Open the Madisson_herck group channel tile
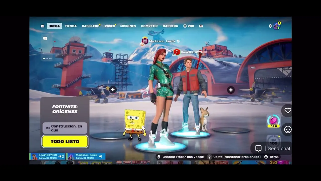This screenshot has width=321, height=181. 86,156
